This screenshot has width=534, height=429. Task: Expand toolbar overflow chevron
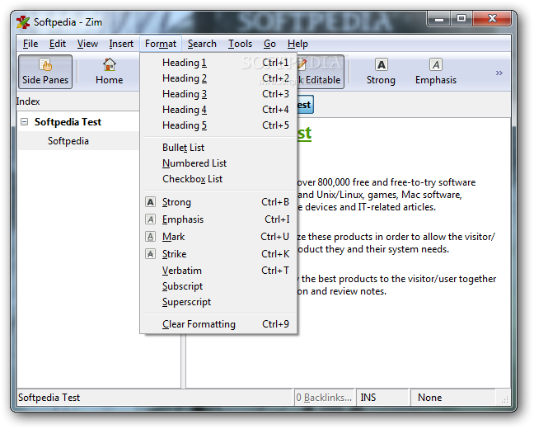(499, 73)
